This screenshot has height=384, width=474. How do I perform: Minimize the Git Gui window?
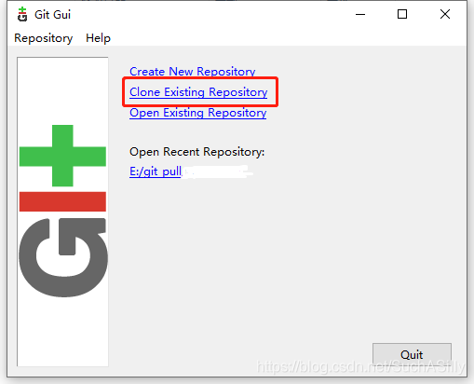coord(360,14)
